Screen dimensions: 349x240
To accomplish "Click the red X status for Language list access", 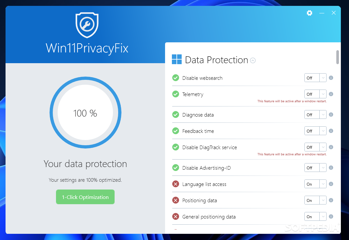I will pyautogui.click(x=175, y=184).
